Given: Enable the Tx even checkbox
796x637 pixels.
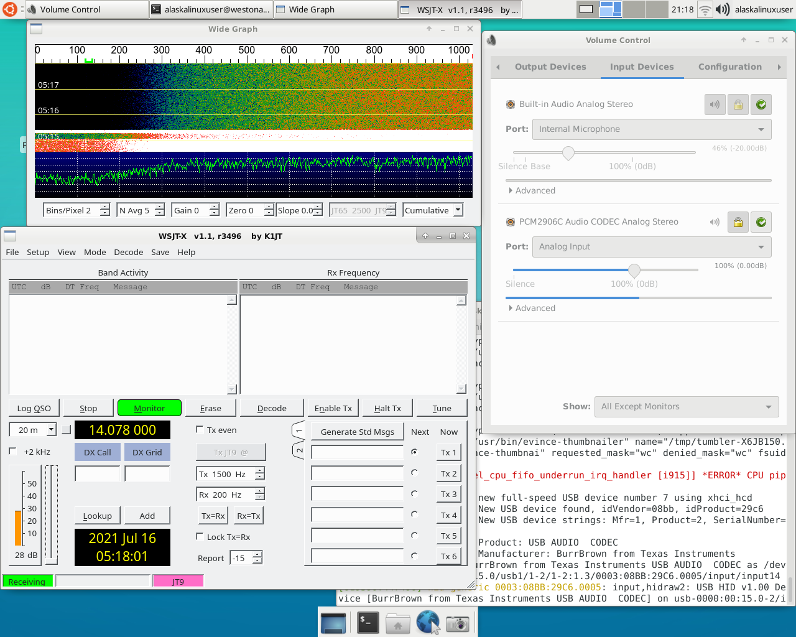Looking at the screenshot, I should [x=200, y=429].
